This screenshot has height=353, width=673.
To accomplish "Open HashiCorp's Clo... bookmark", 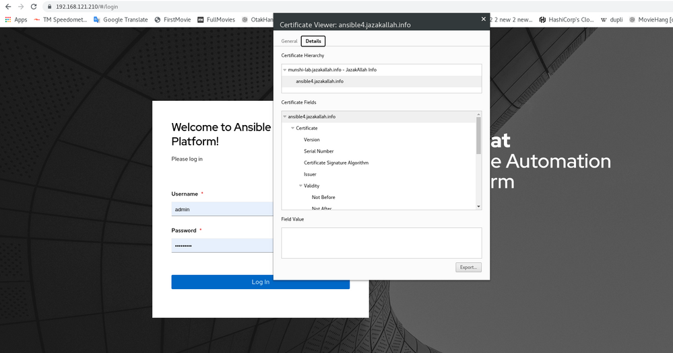I will coord(567,19).
